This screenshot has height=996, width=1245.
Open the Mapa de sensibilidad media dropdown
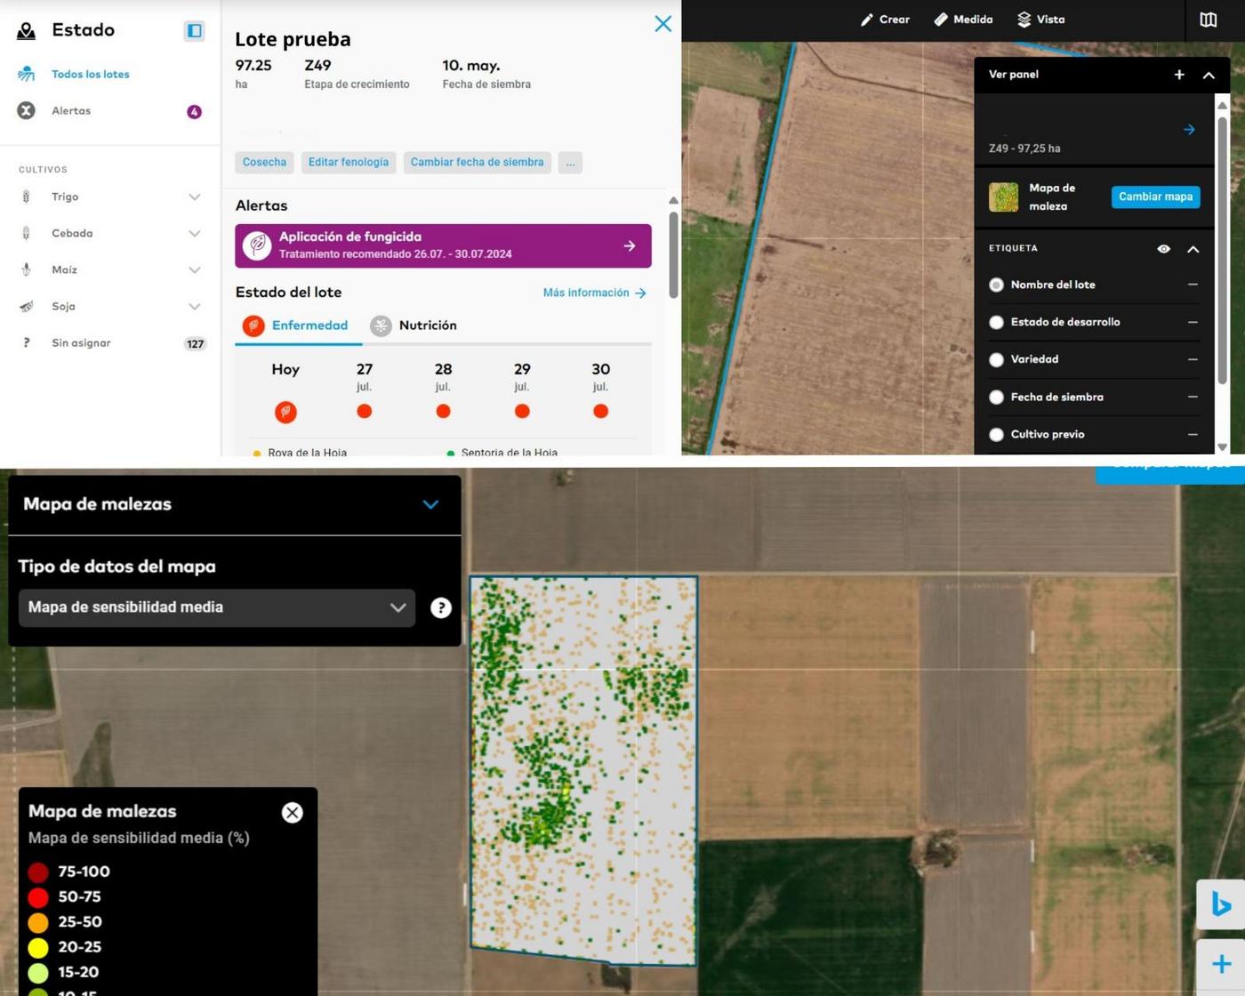(216, 607)
